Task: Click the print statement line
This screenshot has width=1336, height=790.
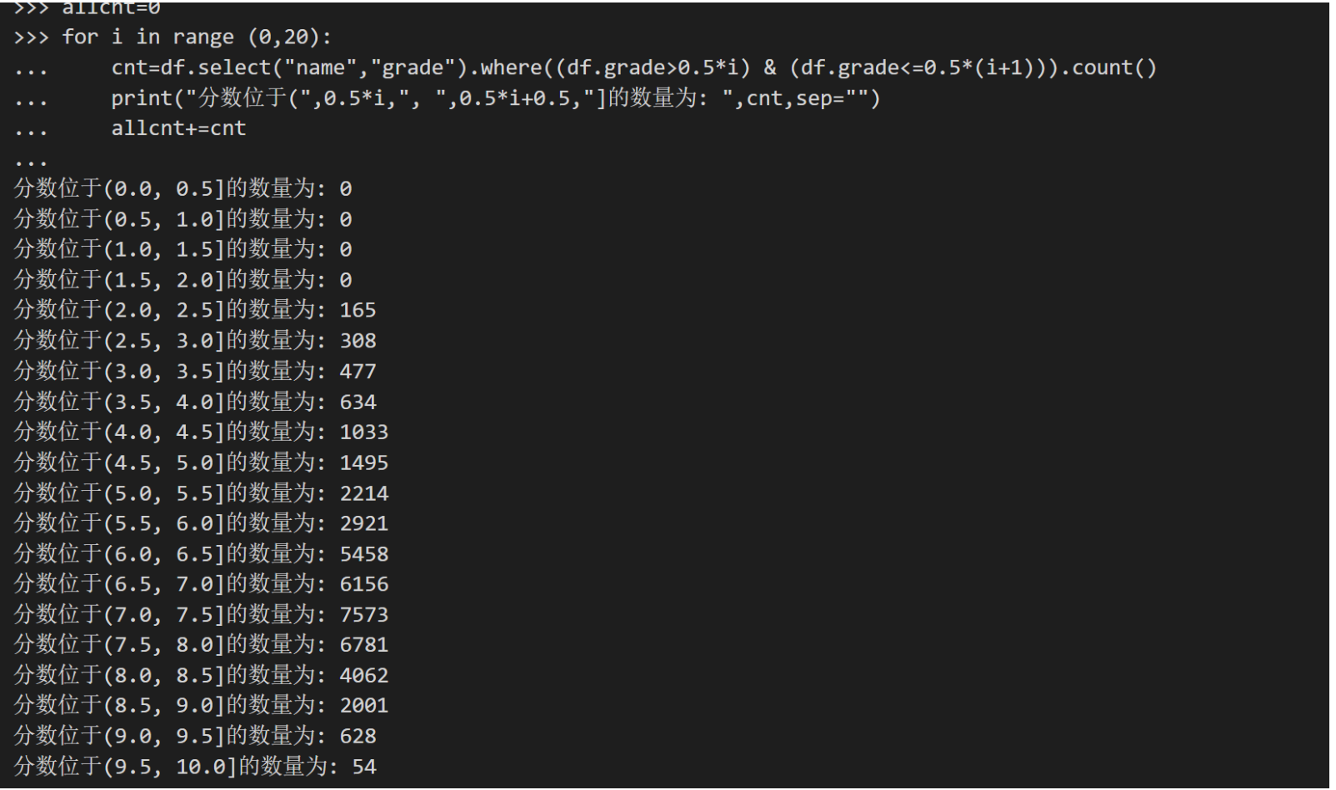Action: (496, 98)
